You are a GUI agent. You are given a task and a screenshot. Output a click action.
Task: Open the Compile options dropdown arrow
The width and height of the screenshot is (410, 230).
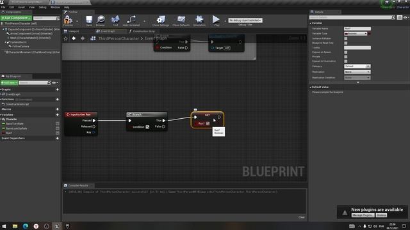(x=77, y=21)
